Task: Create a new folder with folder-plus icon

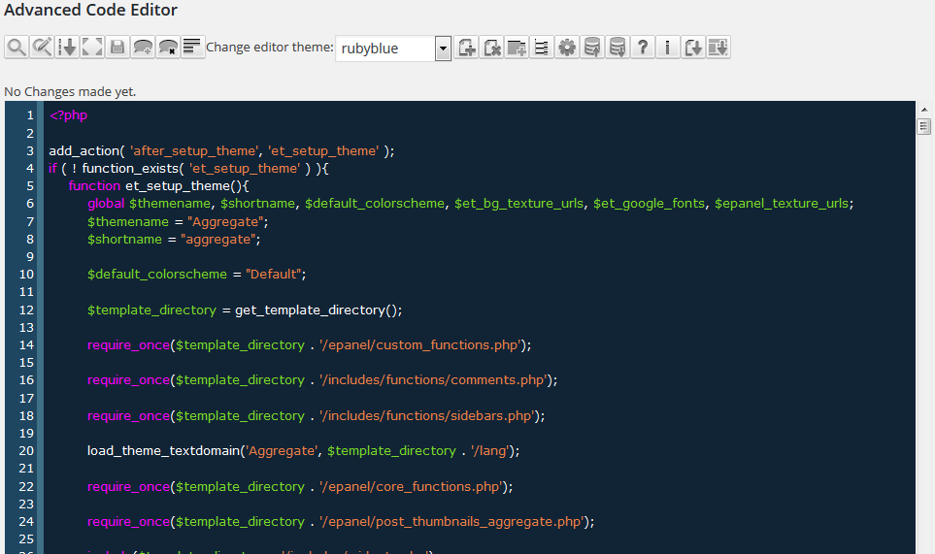Action: (517, 48)
